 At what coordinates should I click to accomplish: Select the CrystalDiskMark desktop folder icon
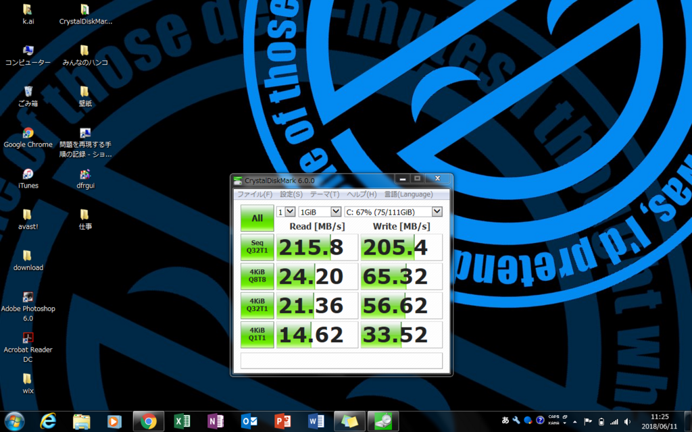click(85, 14)
